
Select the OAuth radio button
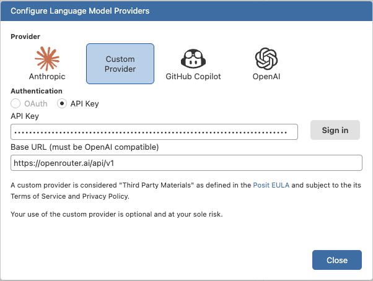(x=16, y=103)
